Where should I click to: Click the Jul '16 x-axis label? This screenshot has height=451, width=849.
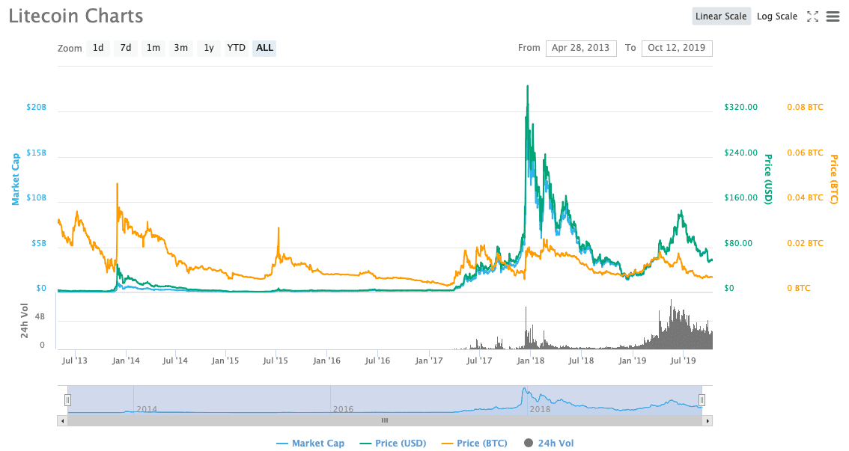click(x=377, y=361)
